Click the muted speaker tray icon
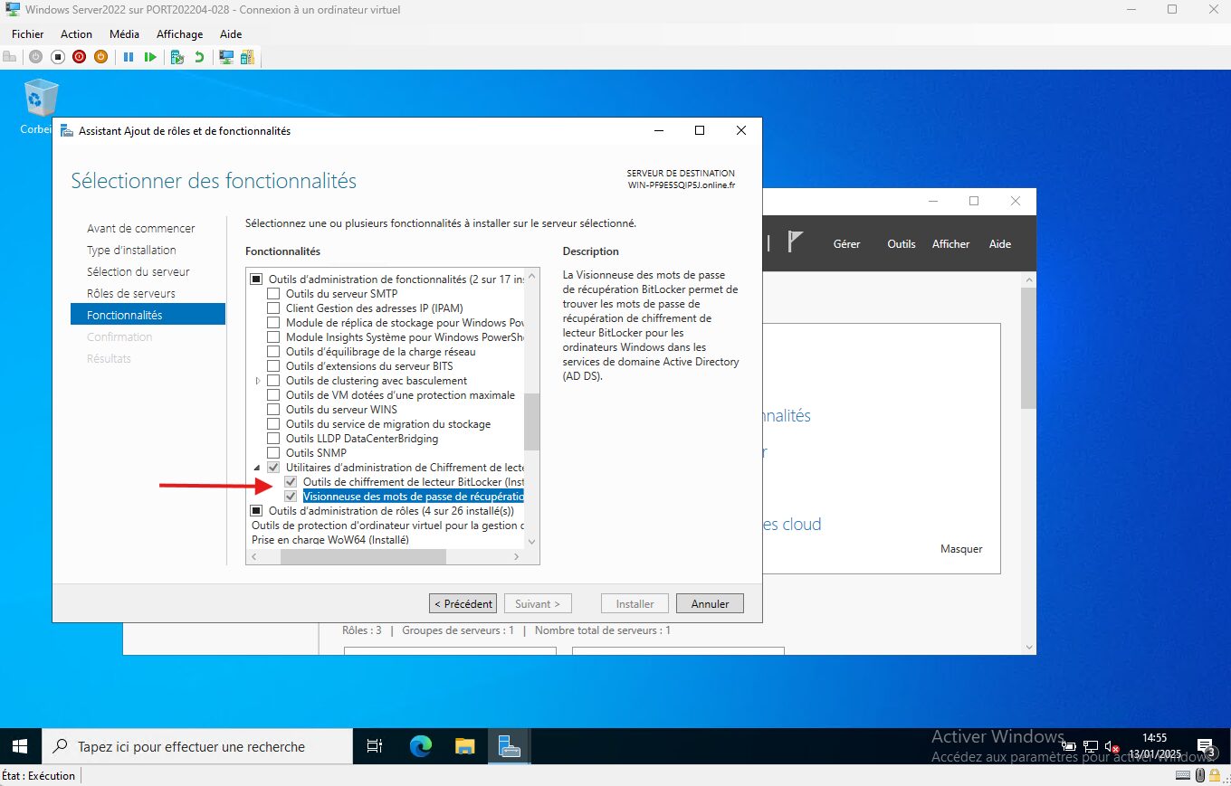 point(1112,747)
